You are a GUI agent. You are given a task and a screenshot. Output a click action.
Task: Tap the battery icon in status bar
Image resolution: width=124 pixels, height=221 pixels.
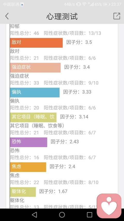tap(106, 4)
